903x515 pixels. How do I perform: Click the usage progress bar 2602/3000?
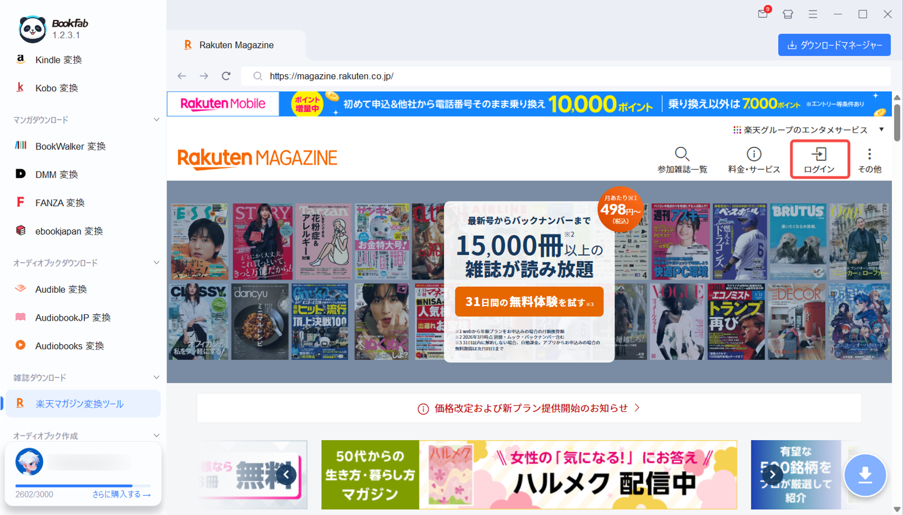[x=83, y=486]
